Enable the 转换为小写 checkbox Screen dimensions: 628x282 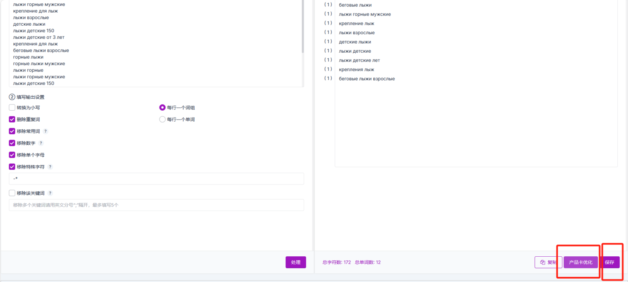[12, 108]
